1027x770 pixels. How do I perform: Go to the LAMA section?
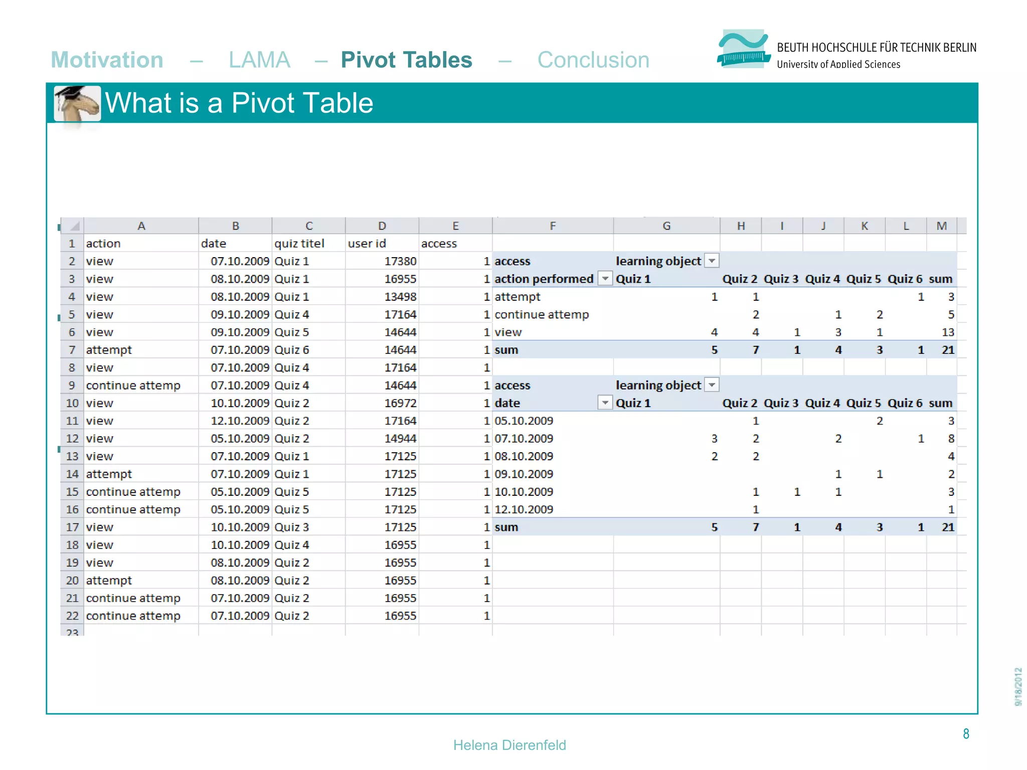click(x=259, y=60)
